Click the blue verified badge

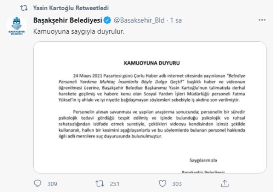click(x=107, y=20)
